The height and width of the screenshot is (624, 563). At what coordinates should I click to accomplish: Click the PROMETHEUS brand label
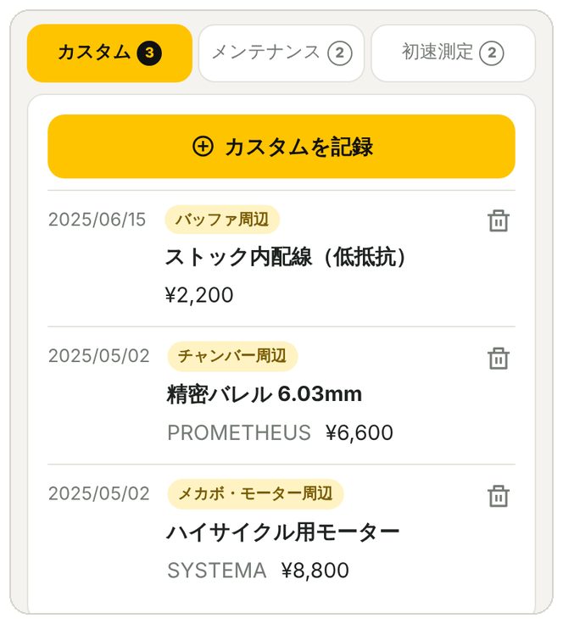click(x=239, y=432)
